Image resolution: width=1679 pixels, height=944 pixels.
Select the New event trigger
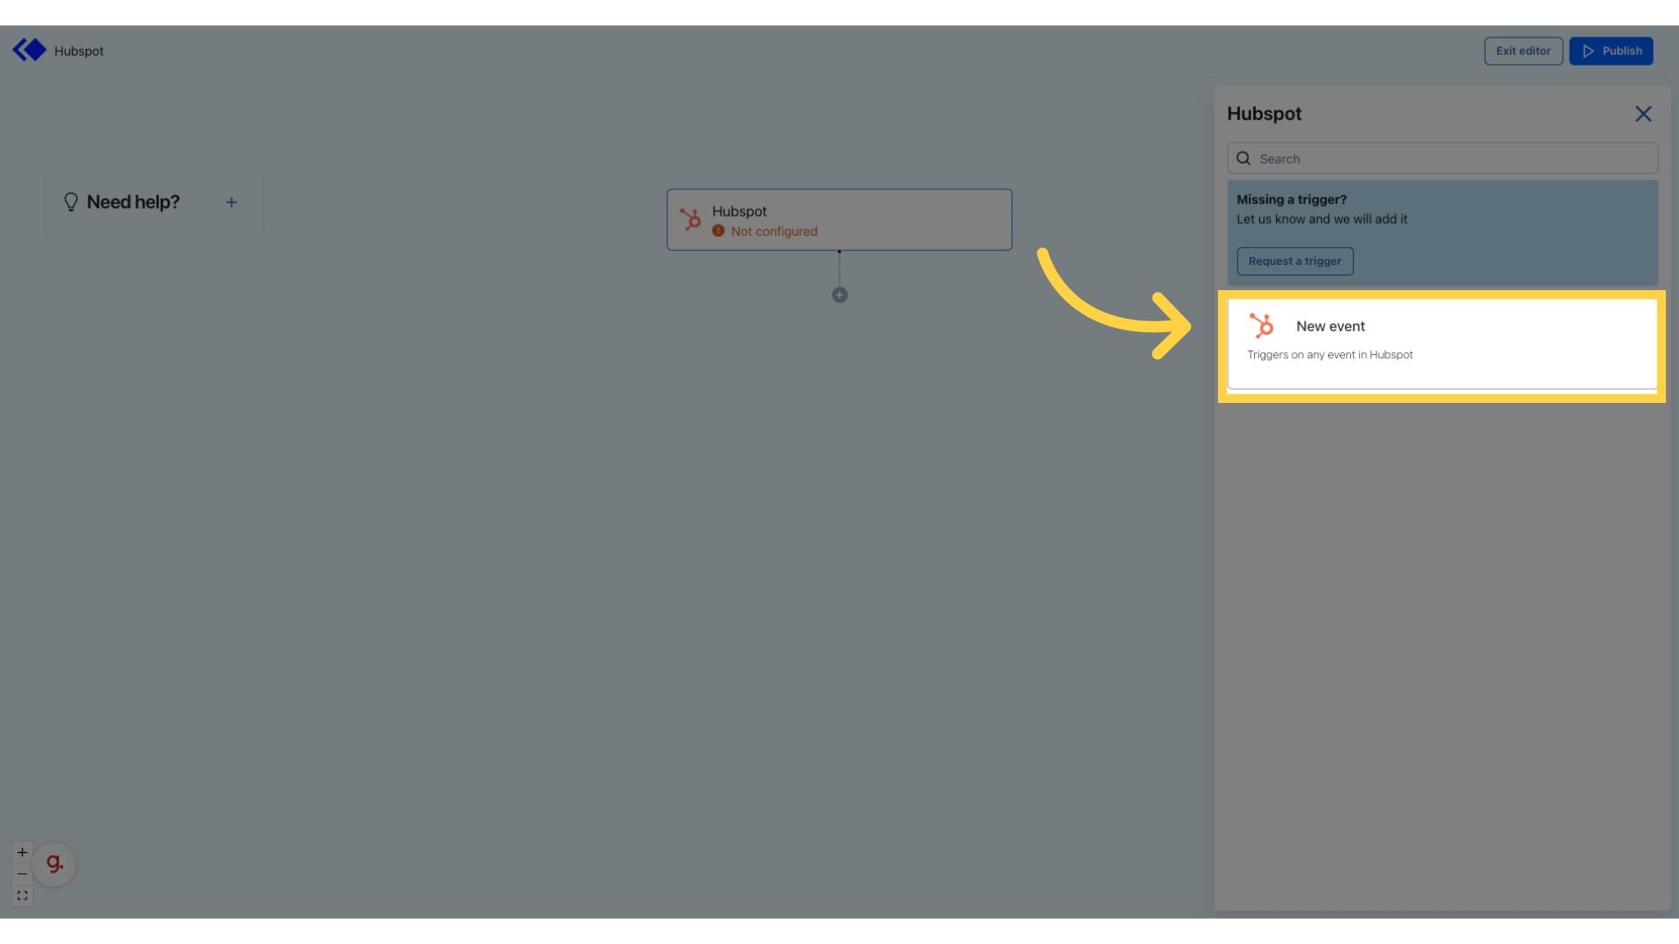point(1442,344)
